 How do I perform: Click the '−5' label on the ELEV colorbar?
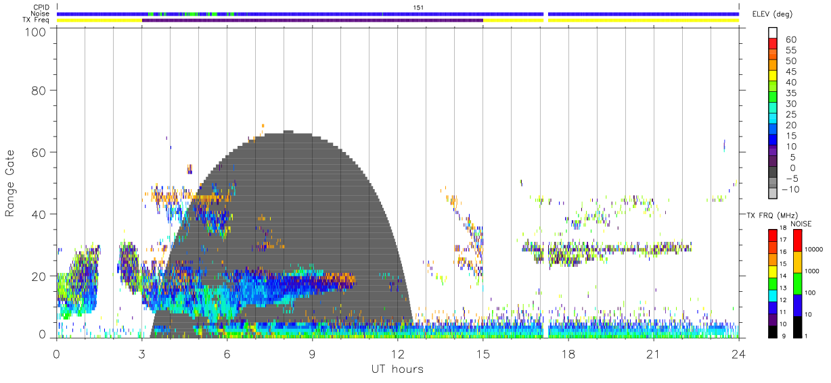(791, 179)
